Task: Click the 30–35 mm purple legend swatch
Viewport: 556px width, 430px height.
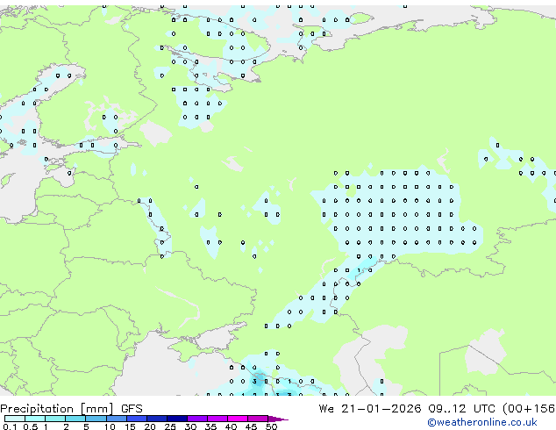Action: pyautogui.click(x=196, y=419)
